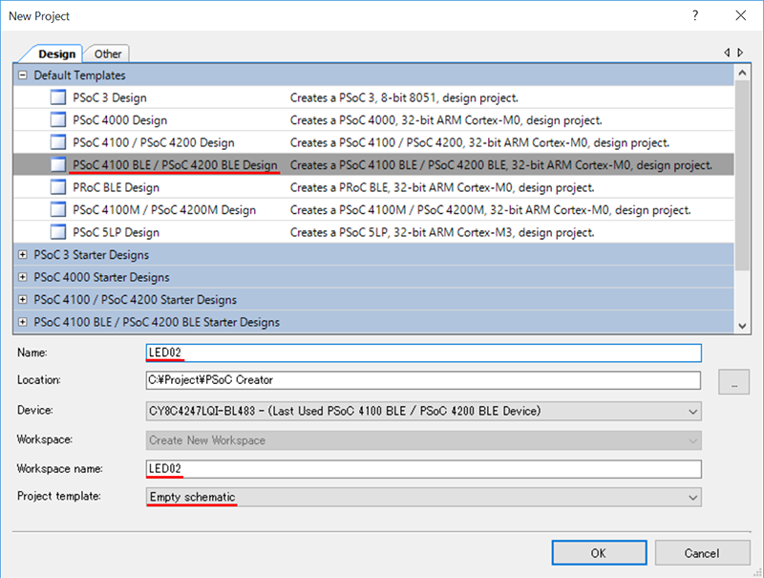Expand PSoC 4000 Starter Designs group

point(22,277)
